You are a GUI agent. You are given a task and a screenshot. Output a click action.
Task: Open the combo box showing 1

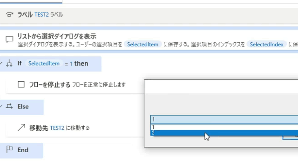224,120
